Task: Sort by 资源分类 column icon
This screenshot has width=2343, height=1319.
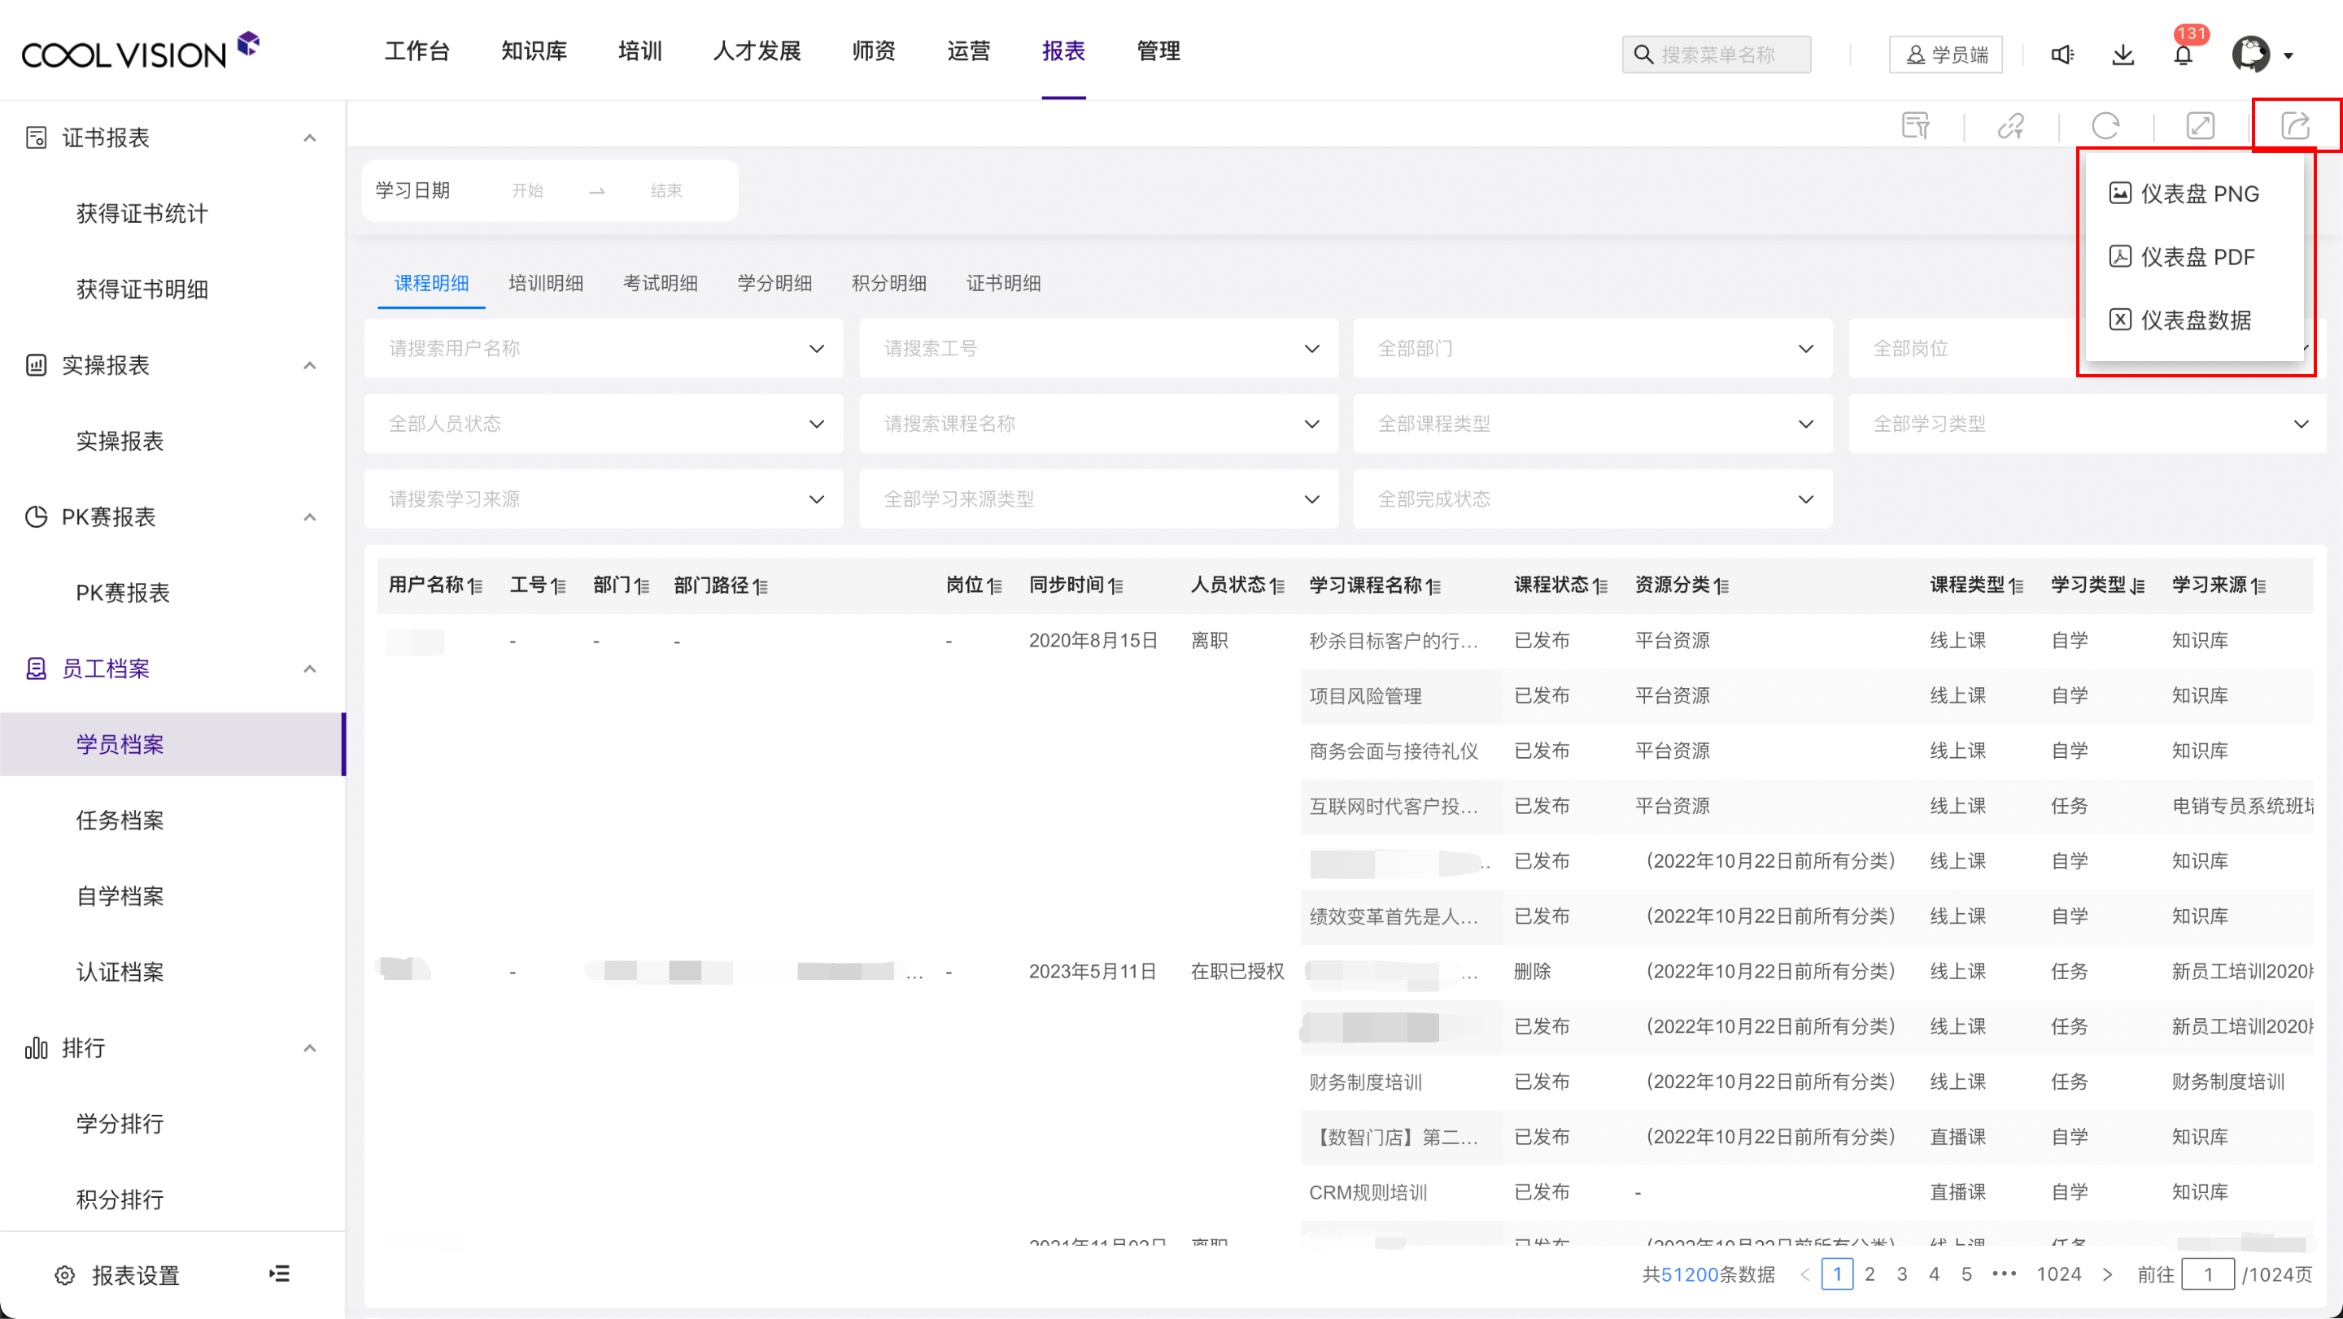Action: point(1721,586)
